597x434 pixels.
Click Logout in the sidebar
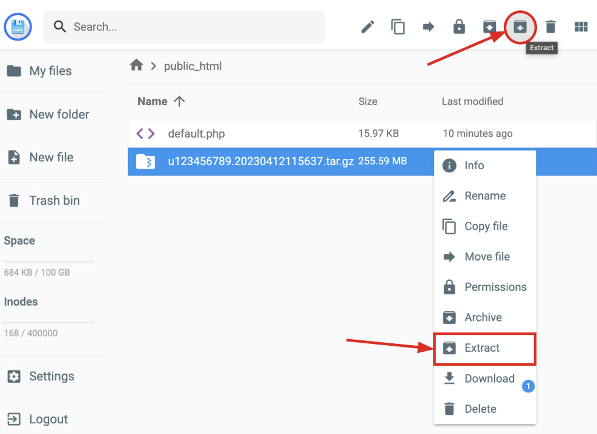38,419
